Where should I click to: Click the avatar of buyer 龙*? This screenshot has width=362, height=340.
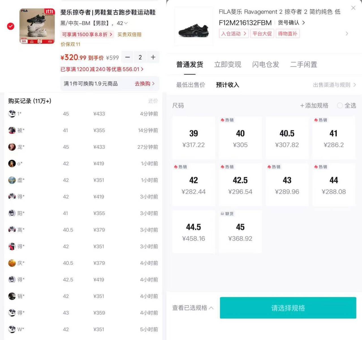pyautogui.click(x=12, y=147)
